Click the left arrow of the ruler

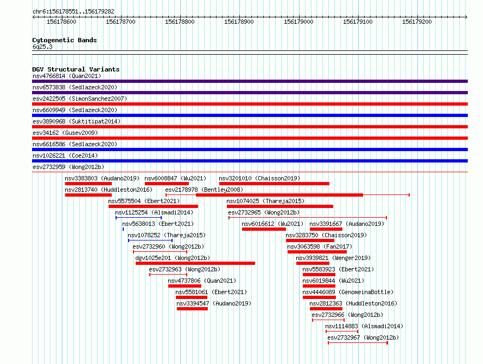pos(34,17)
